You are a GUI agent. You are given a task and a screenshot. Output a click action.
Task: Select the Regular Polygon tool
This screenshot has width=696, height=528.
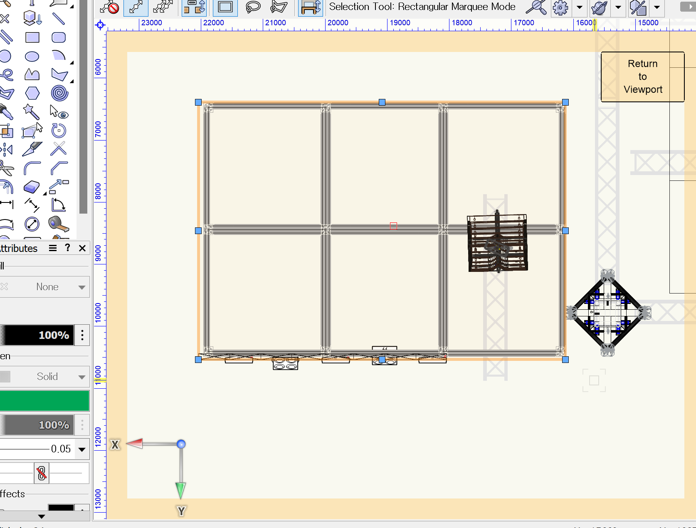[32, 93]
